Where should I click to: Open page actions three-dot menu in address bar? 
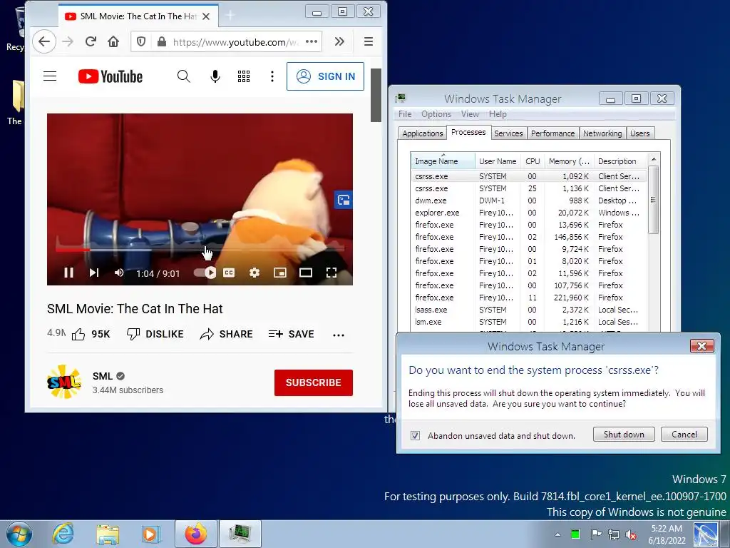coord(312,41)
